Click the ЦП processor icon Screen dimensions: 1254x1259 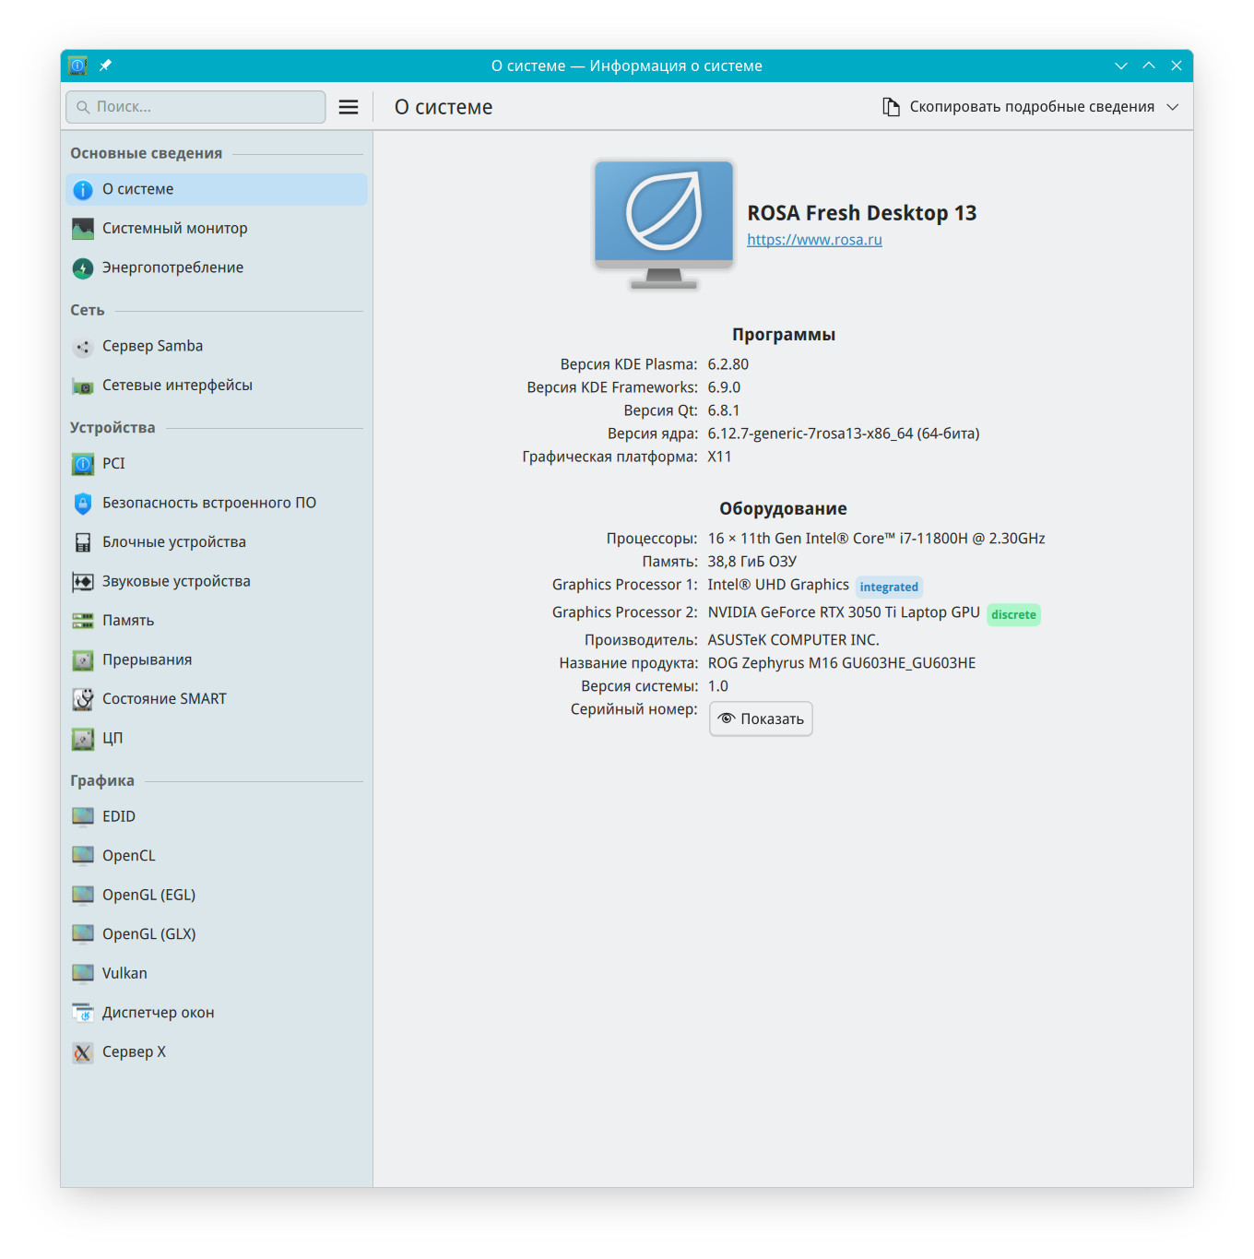83,739
